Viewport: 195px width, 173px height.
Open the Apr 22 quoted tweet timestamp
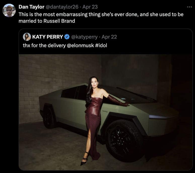[109, 37]
